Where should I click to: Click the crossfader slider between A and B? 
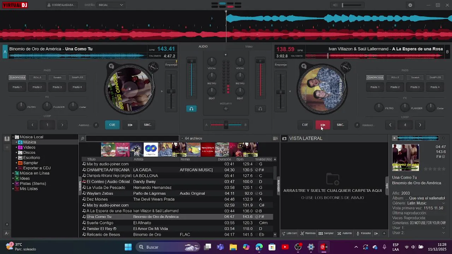coord(226,125)
